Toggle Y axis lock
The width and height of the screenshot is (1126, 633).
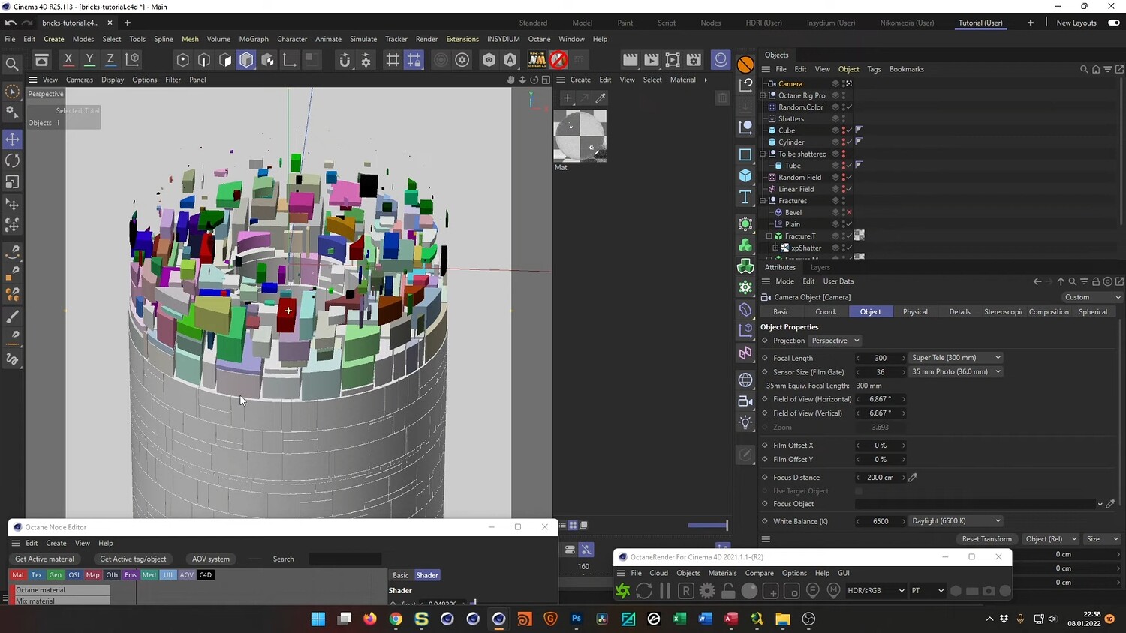coord(89,60)
